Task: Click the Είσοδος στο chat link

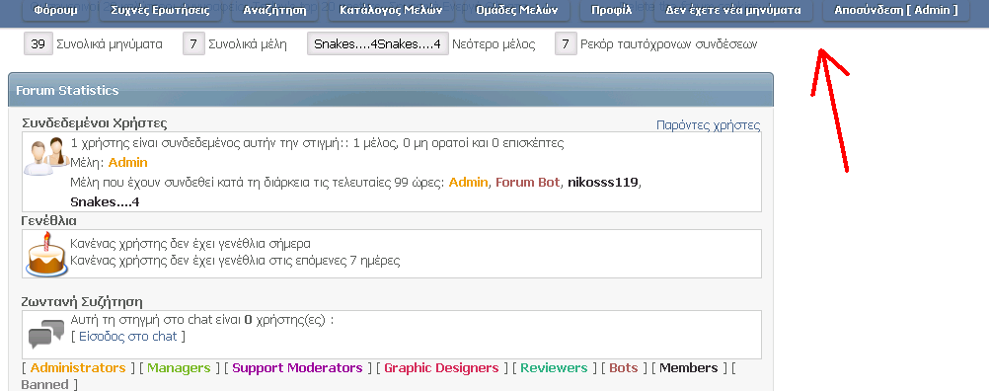Action: point(128,336)
